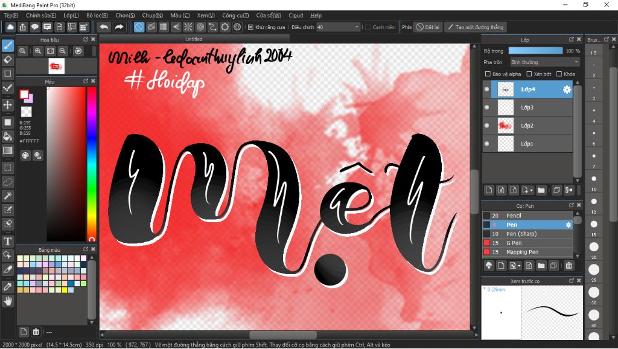Select the rectangular Select tool
Screen dimensions: 618x349
(7, 168)
